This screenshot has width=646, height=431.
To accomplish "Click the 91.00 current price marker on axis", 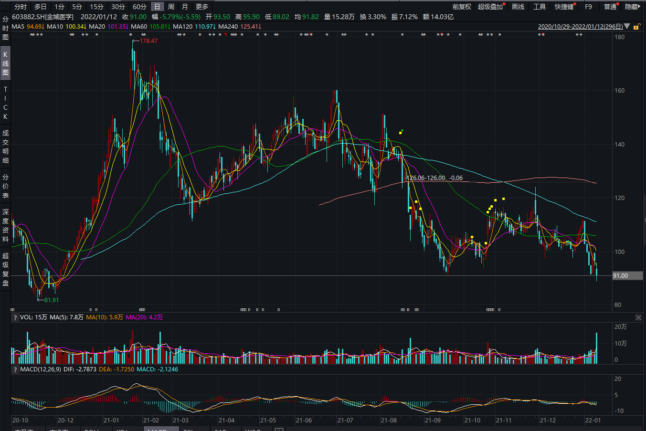I will [x=620, y=276].
